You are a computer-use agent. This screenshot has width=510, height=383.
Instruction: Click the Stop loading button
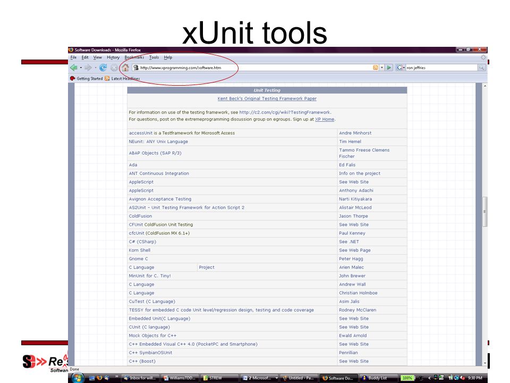pos(114,68)
